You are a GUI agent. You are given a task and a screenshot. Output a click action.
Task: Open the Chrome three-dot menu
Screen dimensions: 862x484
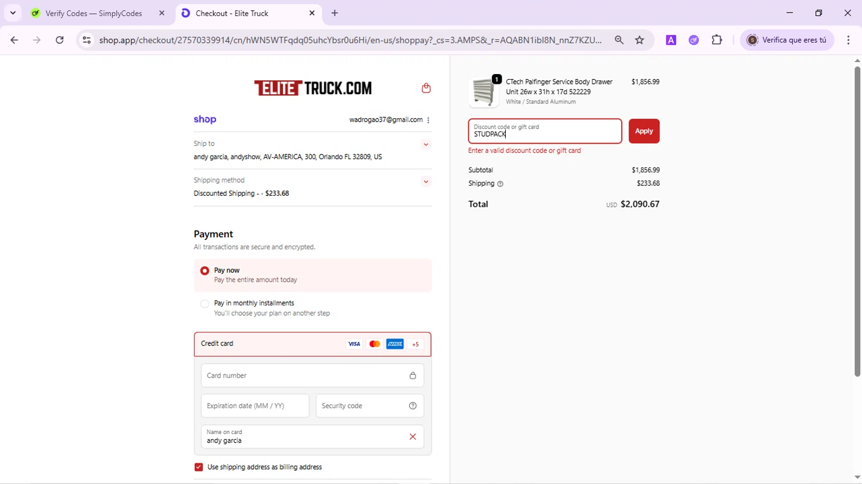click(848, 40)
